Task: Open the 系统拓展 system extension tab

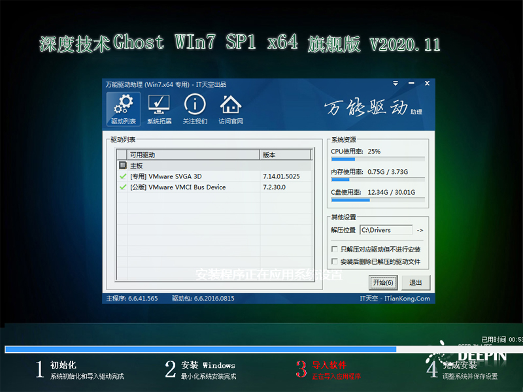Action: click(159, 109)
